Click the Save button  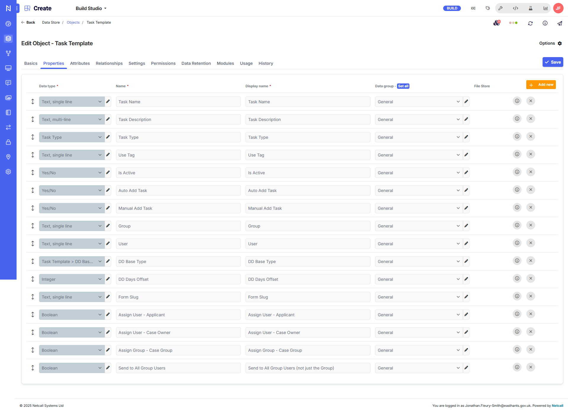tap(553, 62)
